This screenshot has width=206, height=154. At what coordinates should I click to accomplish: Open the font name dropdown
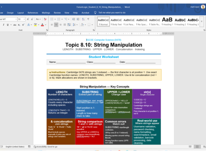coord(16,19)
